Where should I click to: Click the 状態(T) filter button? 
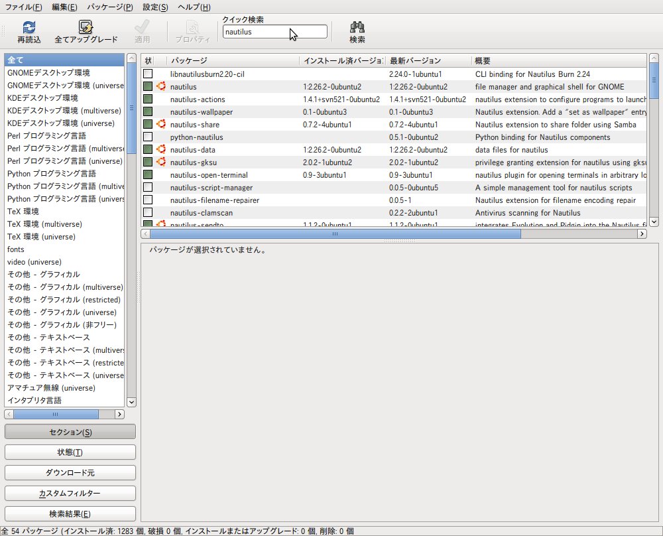point(70,452)
